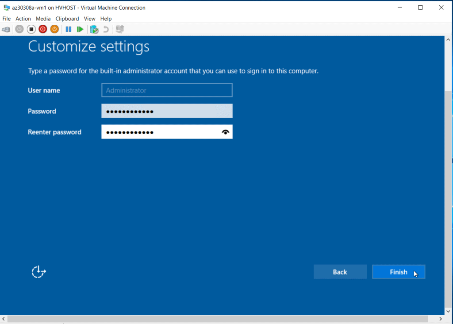Click the Back button

point(340,271)
